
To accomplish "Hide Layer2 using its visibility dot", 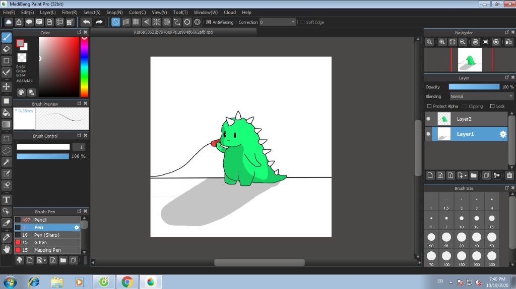I will click(x=428, y=119).
